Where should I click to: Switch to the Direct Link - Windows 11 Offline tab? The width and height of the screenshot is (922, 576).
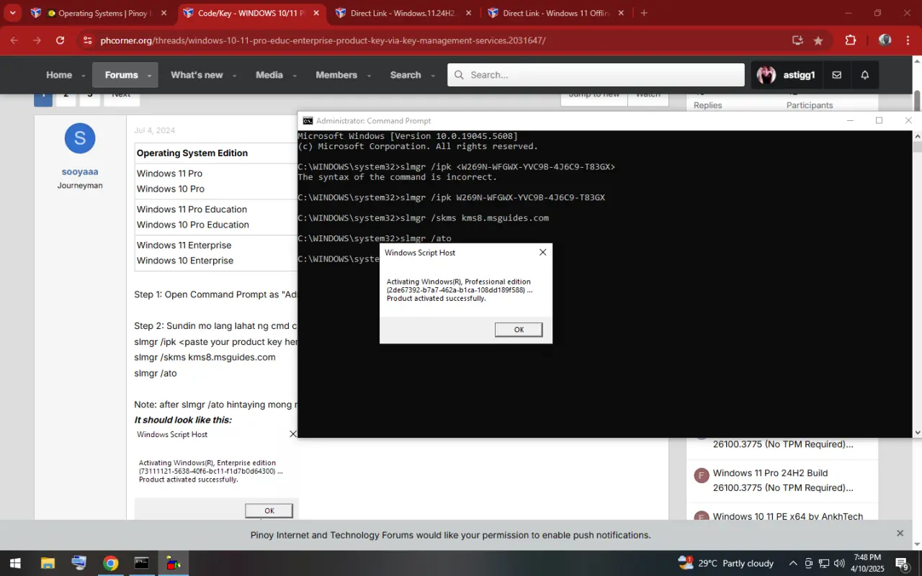click(x=555, y=13)
